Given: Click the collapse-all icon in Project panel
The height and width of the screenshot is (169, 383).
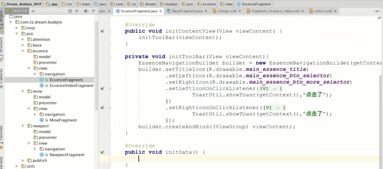Looking at the screenshot, I should coord(77,11).
